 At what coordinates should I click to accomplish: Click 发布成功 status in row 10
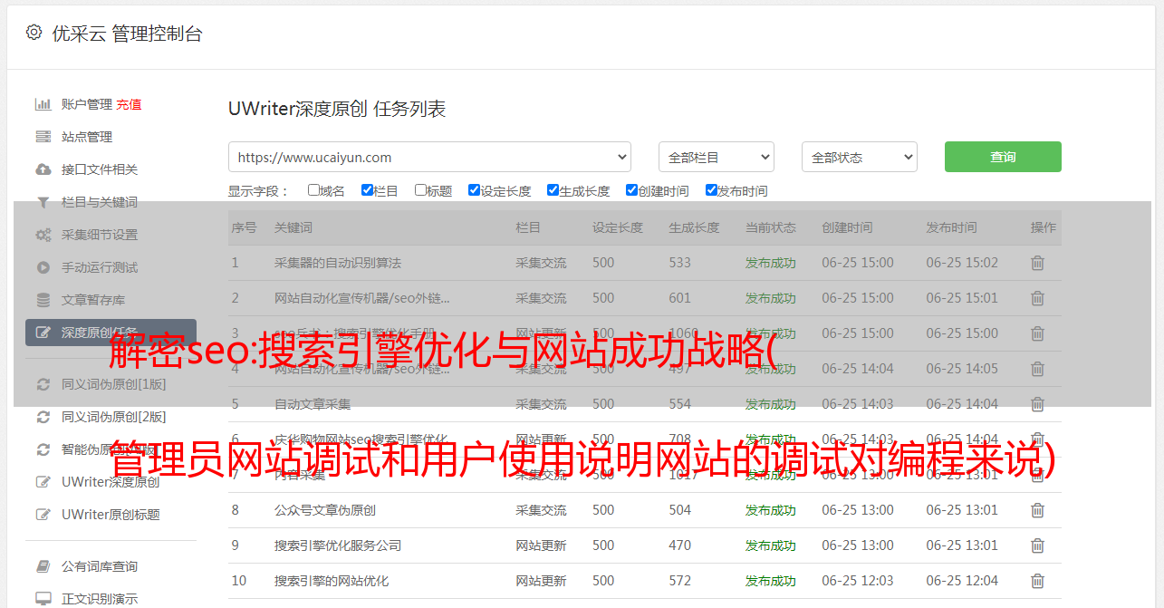(771, 581)
